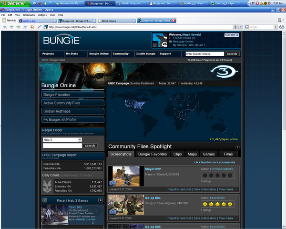Click the Community Files Spotlight help icon
The image size is (286, 229).
click(237, 147)
